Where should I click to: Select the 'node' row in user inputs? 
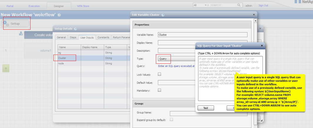[x=94, y=63]
